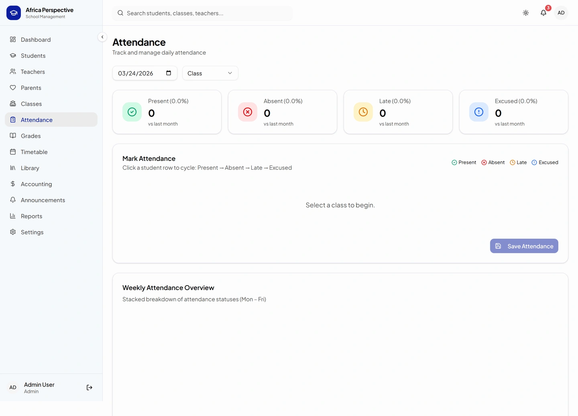Image resolution: width=578 pixels, height=416 pixels.
Task: Click the Present legend item
Action: pos(464,162)
